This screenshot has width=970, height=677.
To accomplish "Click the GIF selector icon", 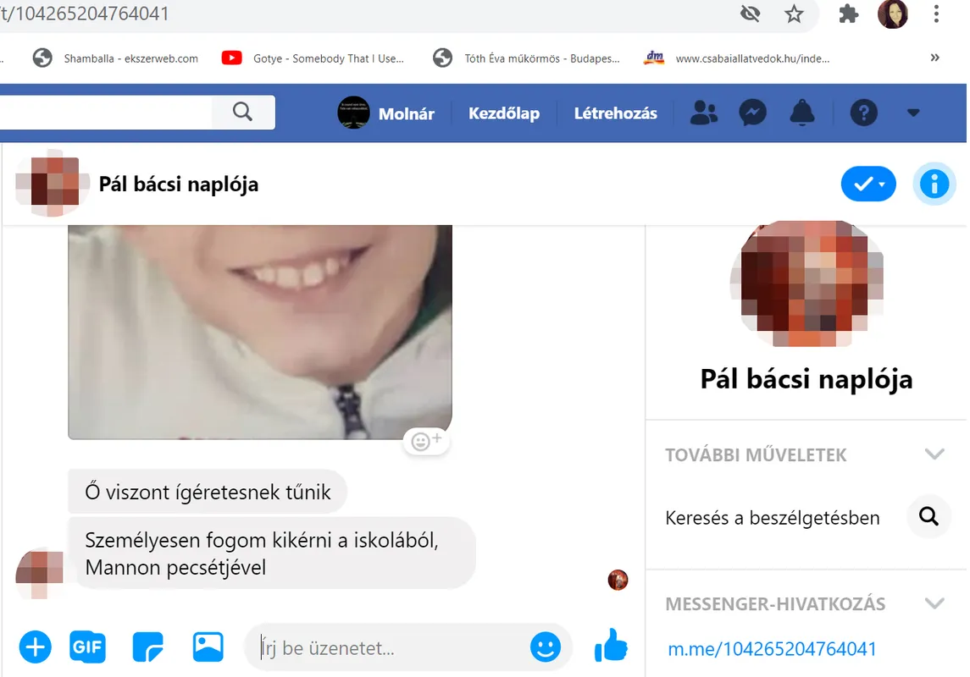I will pyautogui.click(x=87, y=647).
